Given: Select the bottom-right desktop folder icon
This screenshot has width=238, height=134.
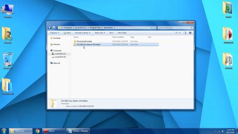Looking at the screenshot, I should coord(228,61).
